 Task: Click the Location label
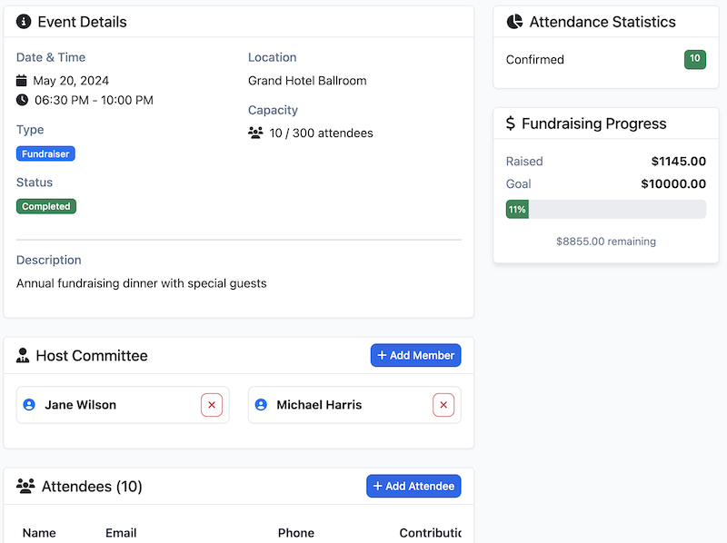pos(272,57)
